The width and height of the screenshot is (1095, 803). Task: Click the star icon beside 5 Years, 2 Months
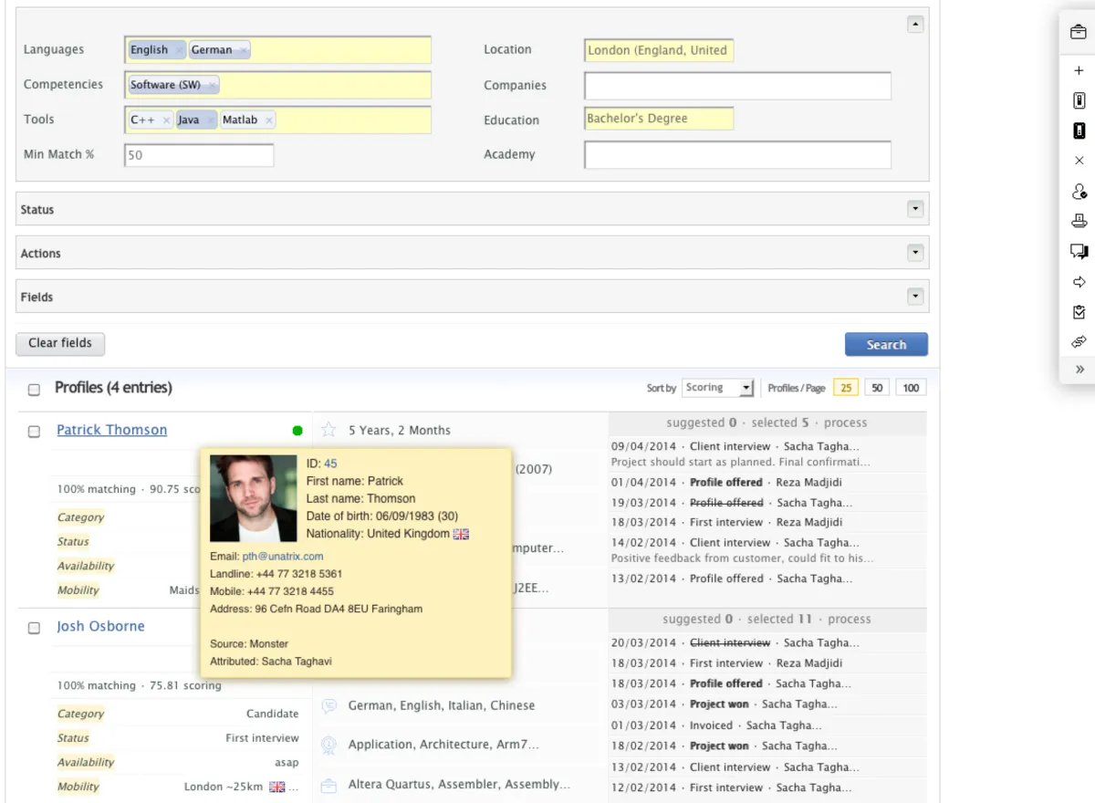329,430
